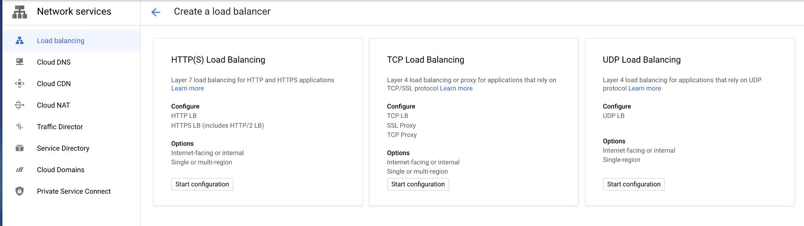
Task: Open Private Service Connect menu item
Action: (74, 192)
